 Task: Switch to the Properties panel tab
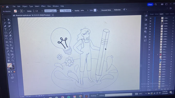(152, 14)
